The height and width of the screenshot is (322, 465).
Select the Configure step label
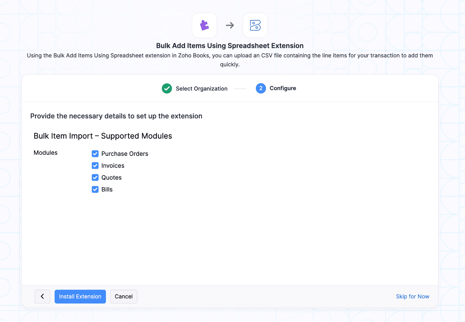click(282, 88)
